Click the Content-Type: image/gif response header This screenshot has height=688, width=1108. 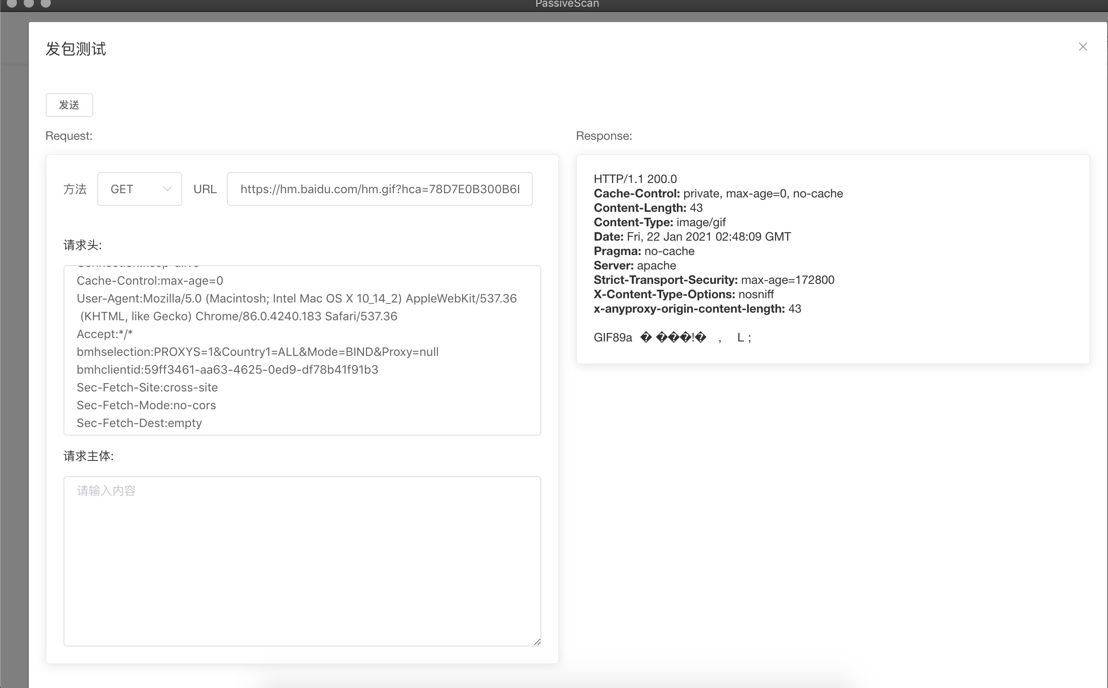(659, 222)
